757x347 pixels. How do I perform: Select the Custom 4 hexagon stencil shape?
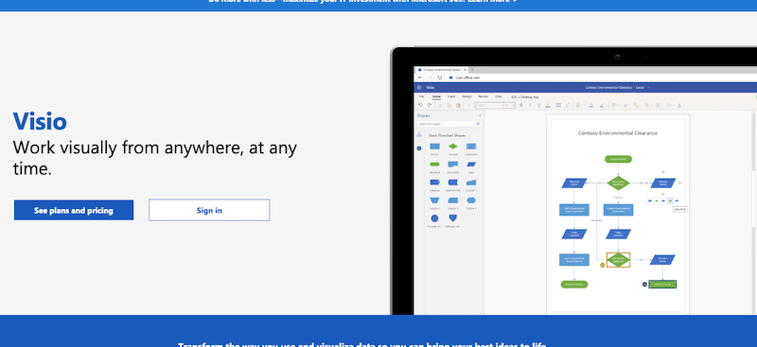[471, 200]
